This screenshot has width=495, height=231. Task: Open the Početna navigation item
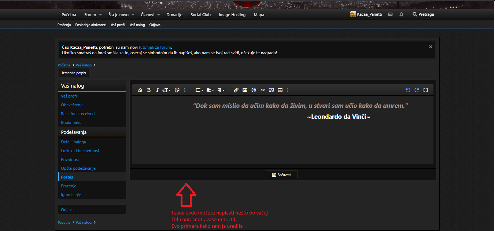69,15
